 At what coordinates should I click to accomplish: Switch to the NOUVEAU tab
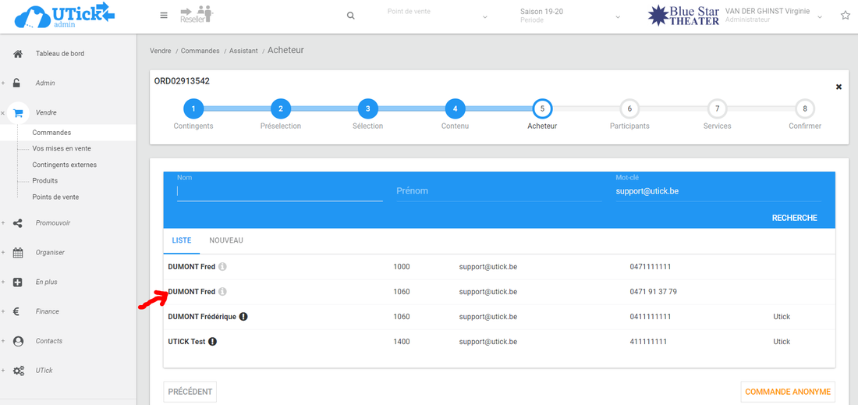point(226,240)
